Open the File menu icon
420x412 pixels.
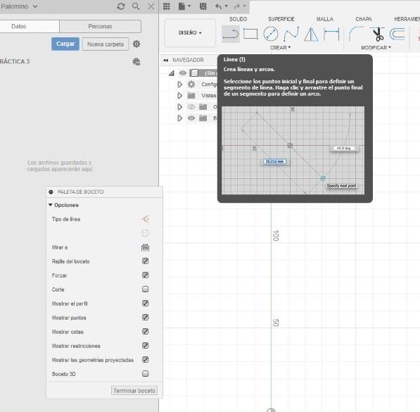pos(182,6)
